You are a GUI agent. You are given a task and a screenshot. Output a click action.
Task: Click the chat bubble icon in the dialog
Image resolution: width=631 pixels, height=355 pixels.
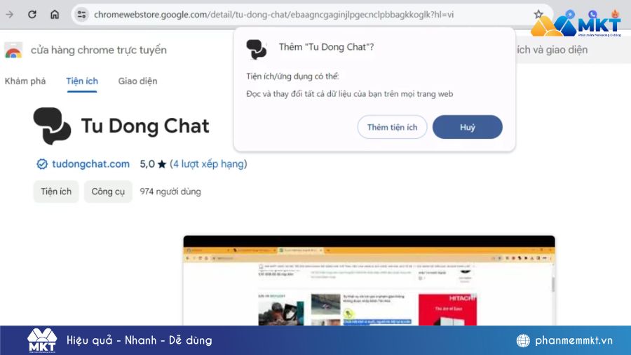tap(257, 50)
